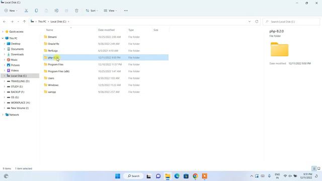Viewport: 322px width, 181px height.
Task: Click This PC in breadcrumb path
Action: click(42, 22)
